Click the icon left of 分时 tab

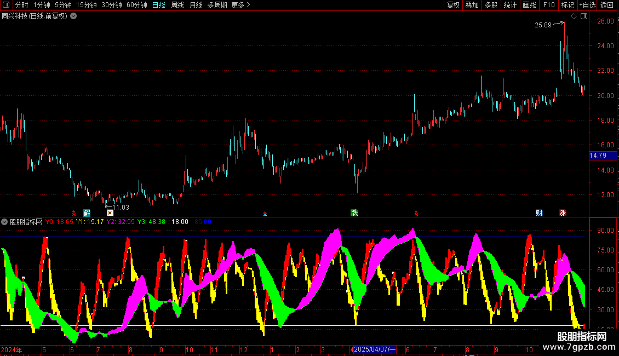coord(7,5)
